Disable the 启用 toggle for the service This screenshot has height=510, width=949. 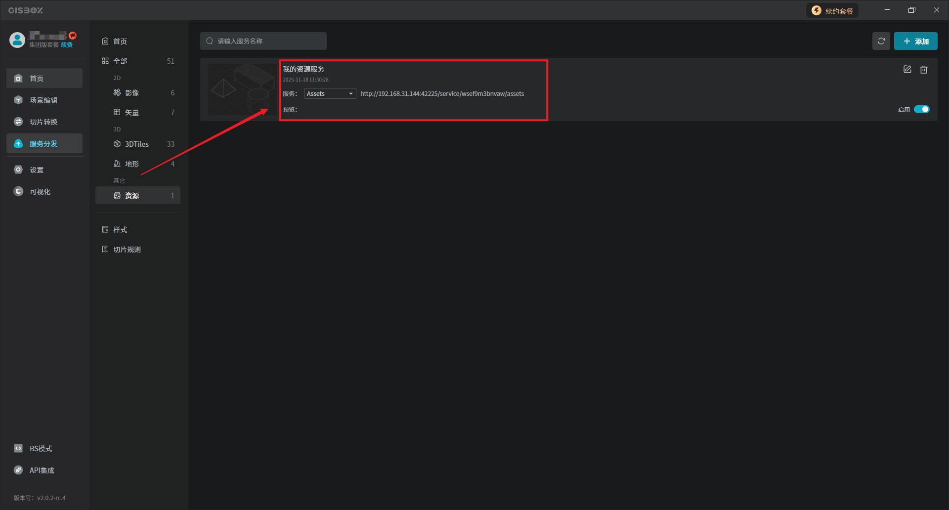921,110
